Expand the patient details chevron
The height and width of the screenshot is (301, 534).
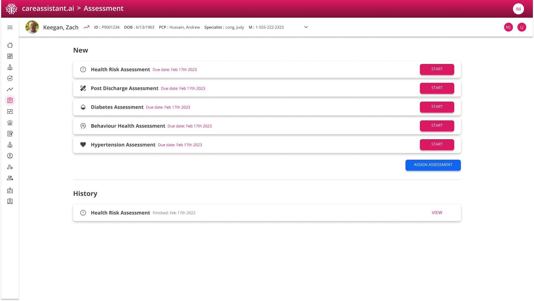click(306, 27)
